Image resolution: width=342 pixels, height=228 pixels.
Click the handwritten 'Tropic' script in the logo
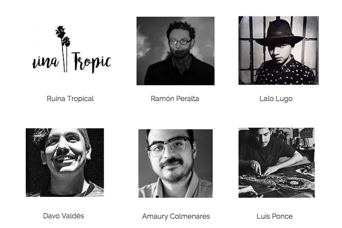(91, 62)
